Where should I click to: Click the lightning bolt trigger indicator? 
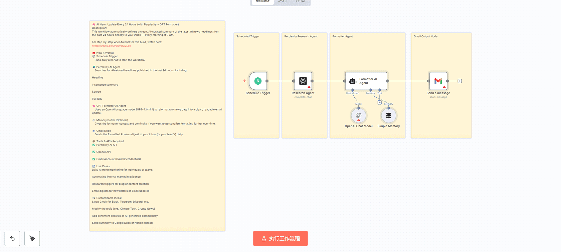[244, 81]
